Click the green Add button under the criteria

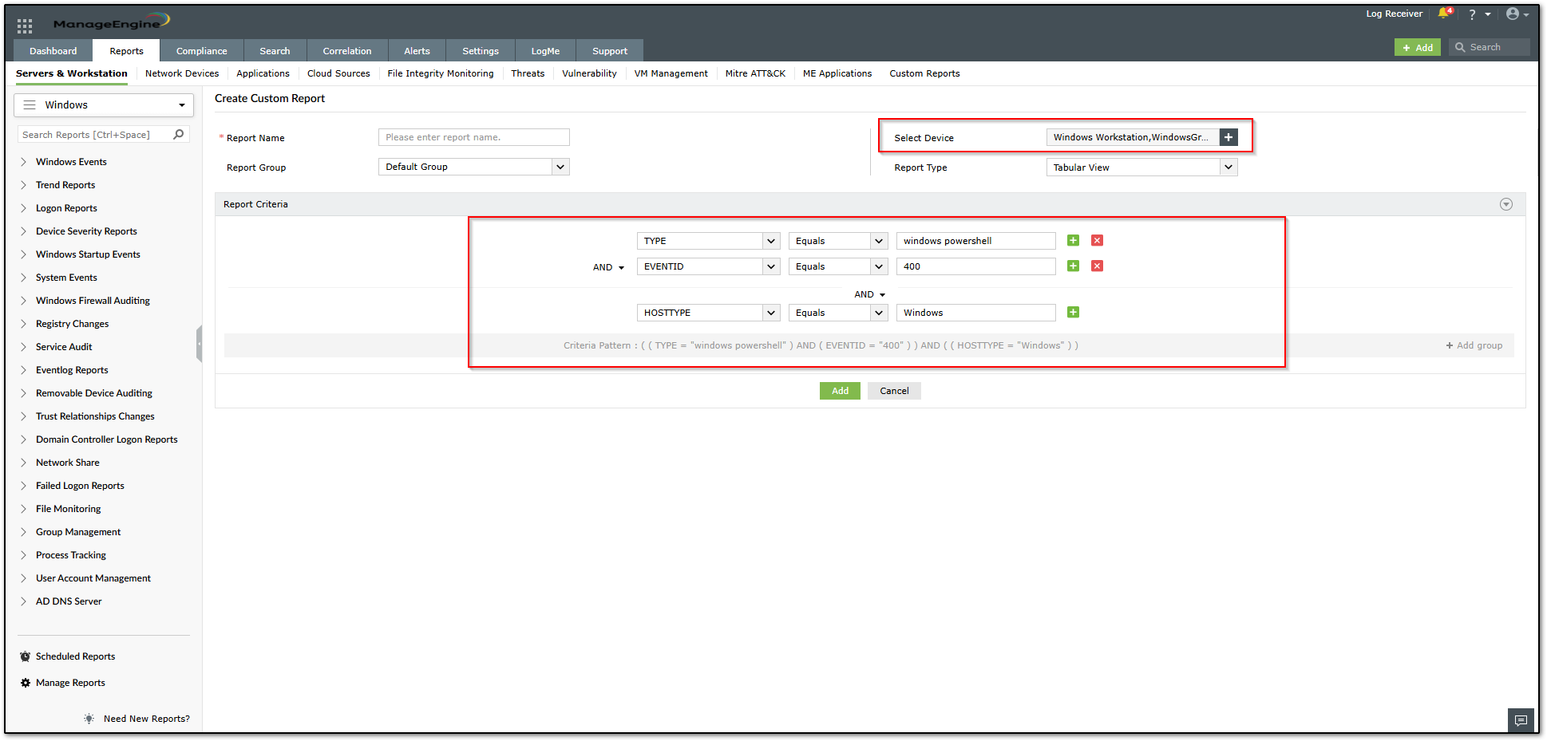(840, 391)
